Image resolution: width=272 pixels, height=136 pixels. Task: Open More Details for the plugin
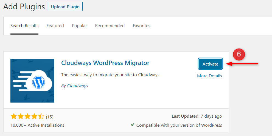[x=209, y=76]
